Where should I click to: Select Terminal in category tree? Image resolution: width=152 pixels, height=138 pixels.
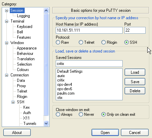(17, 21)
